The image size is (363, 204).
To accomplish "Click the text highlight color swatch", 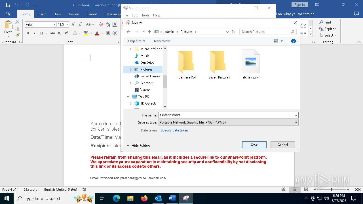I will coord(86,33).
